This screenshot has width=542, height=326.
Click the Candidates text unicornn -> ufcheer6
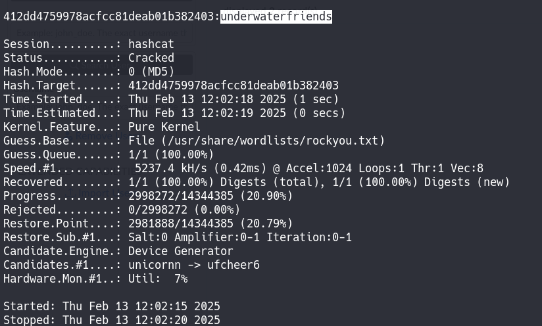pos(193,265)
